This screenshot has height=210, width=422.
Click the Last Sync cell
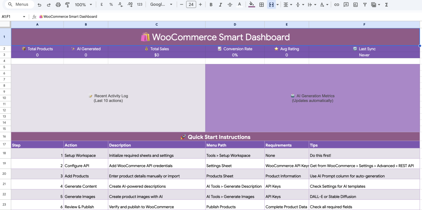364,49
